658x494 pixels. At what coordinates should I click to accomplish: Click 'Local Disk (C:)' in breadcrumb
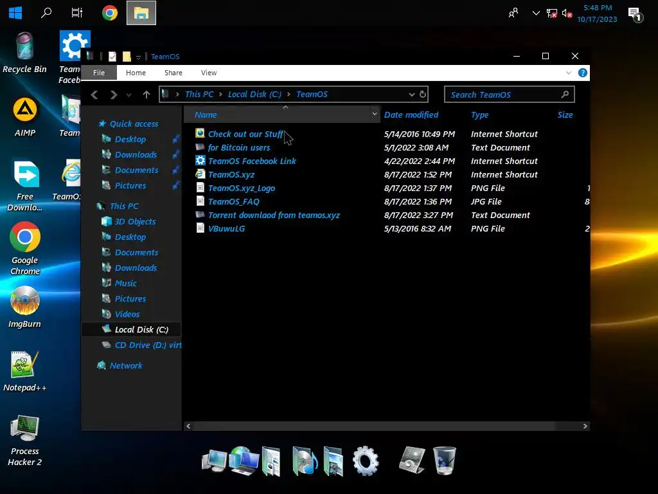click(x=254, y=94)
